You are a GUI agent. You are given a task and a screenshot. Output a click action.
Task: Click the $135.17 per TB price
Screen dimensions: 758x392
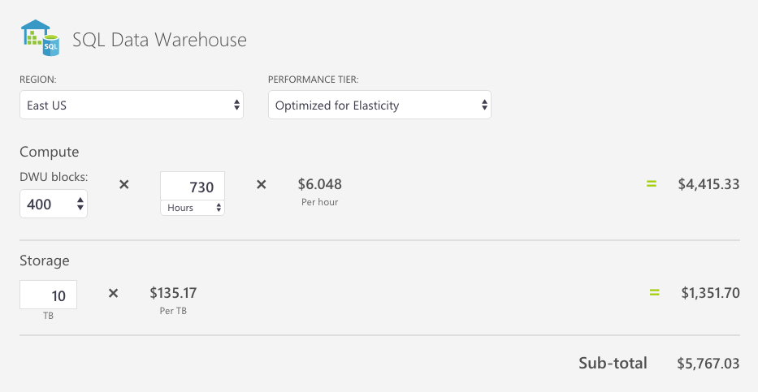coord(173,293)
